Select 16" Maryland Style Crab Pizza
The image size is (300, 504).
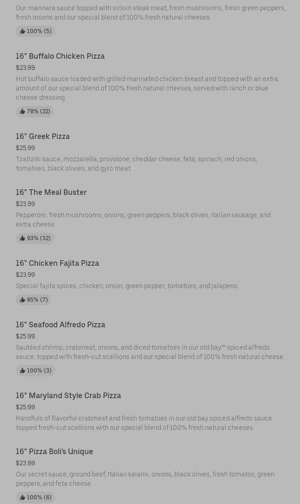tap(68, 395)
